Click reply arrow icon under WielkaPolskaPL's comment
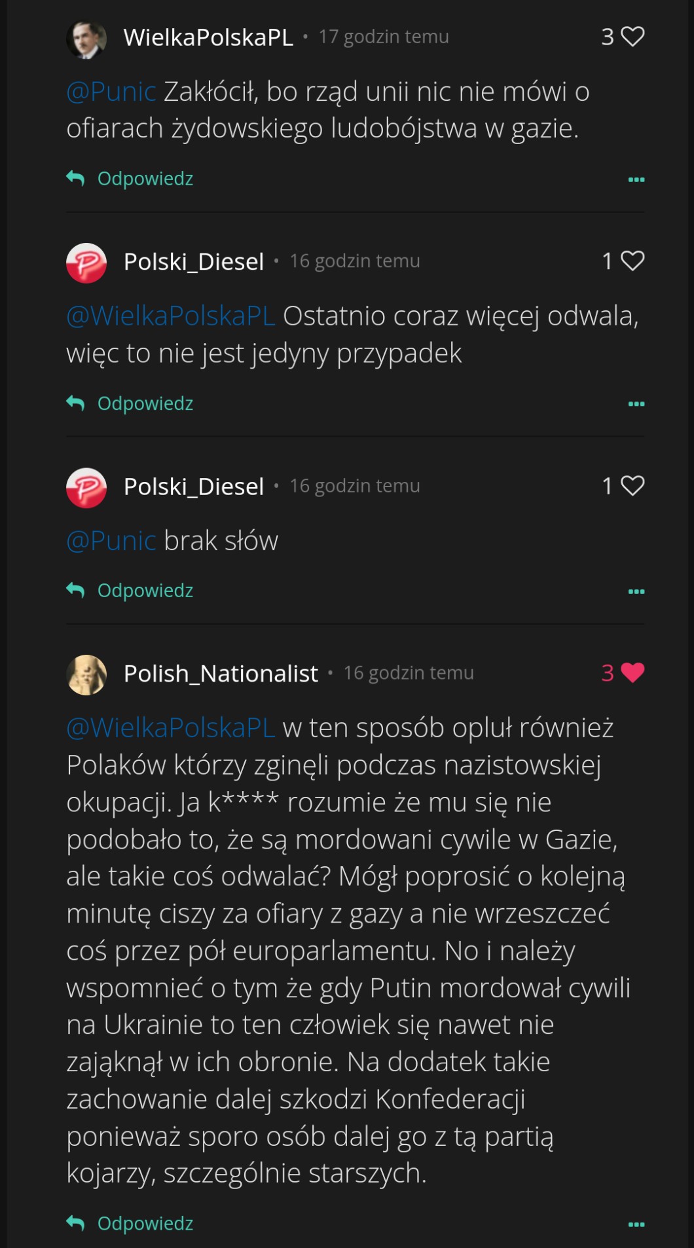The width and height of the screenshot is (694, 1248). click(x=76, y=178)
